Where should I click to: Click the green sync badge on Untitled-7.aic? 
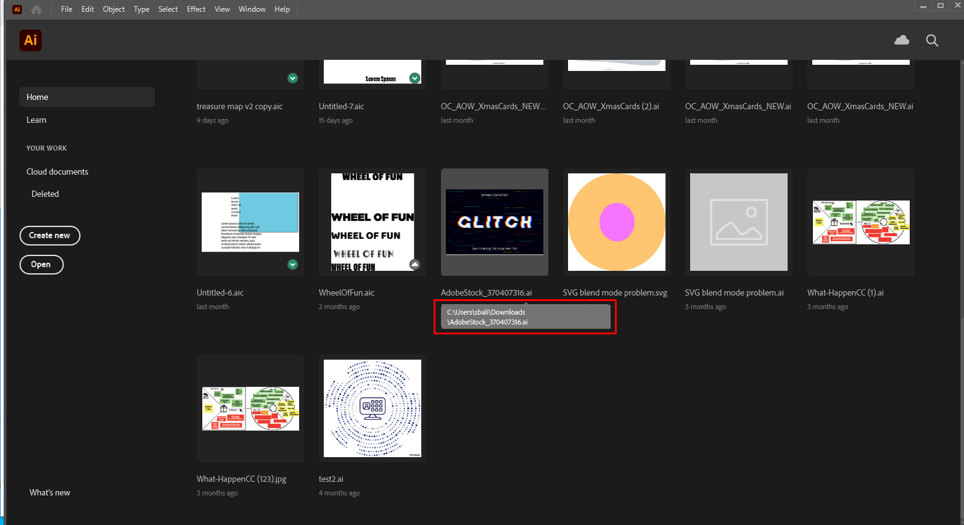[x=414, y=78]
